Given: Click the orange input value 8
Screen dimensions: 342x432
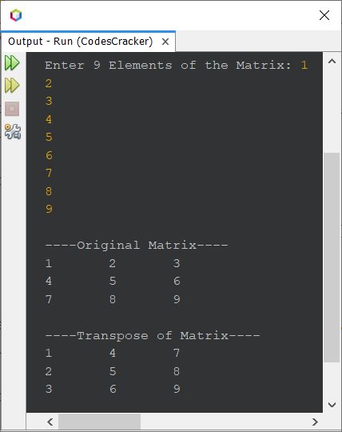Looking at the screenshot, I should 49,191.
